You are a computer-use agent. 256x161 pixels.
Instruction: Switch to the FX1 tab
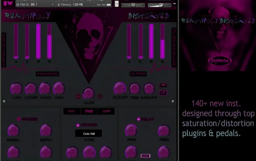click(71, 111)
